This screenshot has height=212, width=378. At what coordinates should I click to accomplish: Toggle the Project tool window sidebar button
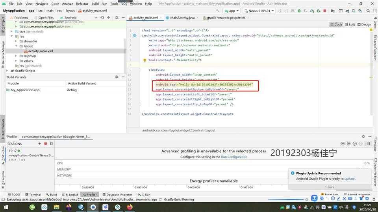[x=3, y=25]
